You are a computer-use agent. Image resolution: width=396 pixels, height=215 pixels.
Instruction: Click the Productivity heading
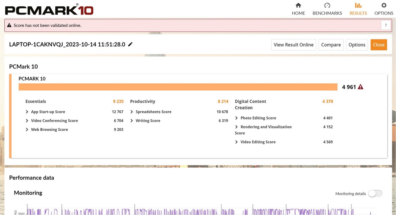pyautogui.click(x=143, y=101)
